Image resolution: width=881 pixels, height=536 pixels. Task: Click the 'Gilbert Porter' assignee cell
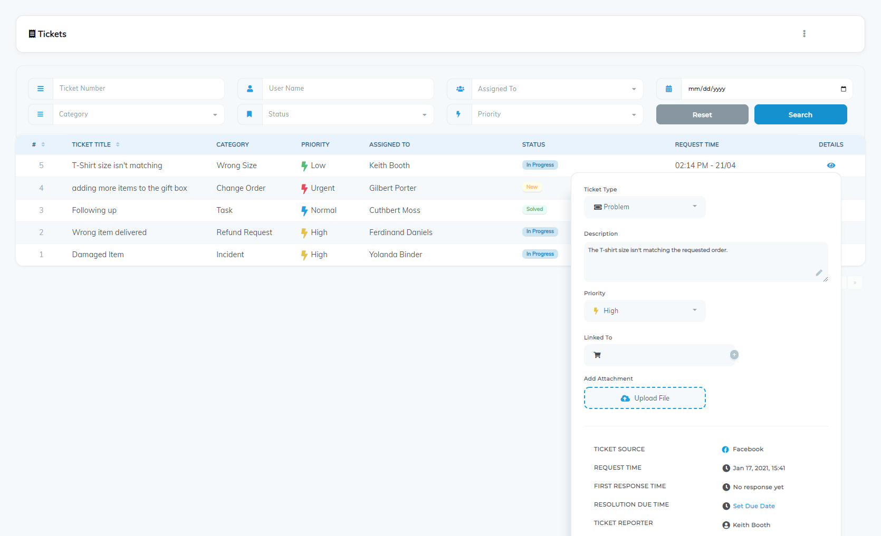point(392,188)
